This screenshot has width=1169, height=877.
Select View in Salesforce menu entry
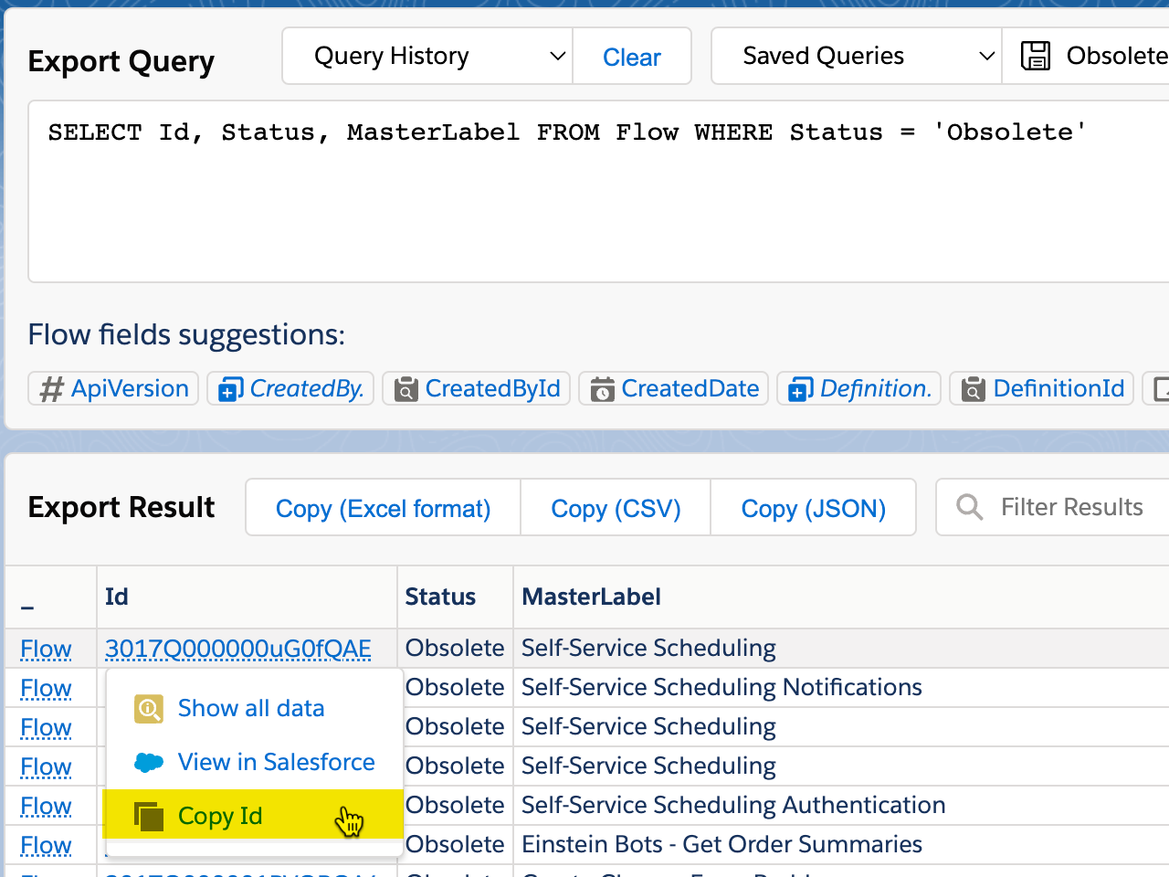pos(253,762)
